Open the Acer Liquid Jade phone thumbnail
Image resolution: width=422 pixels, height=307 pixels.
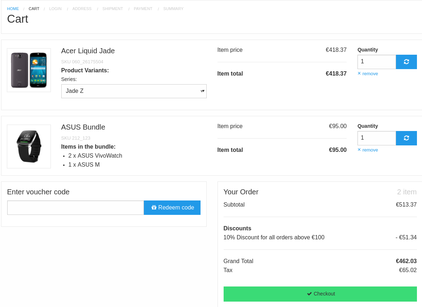[x=29, y=70]
